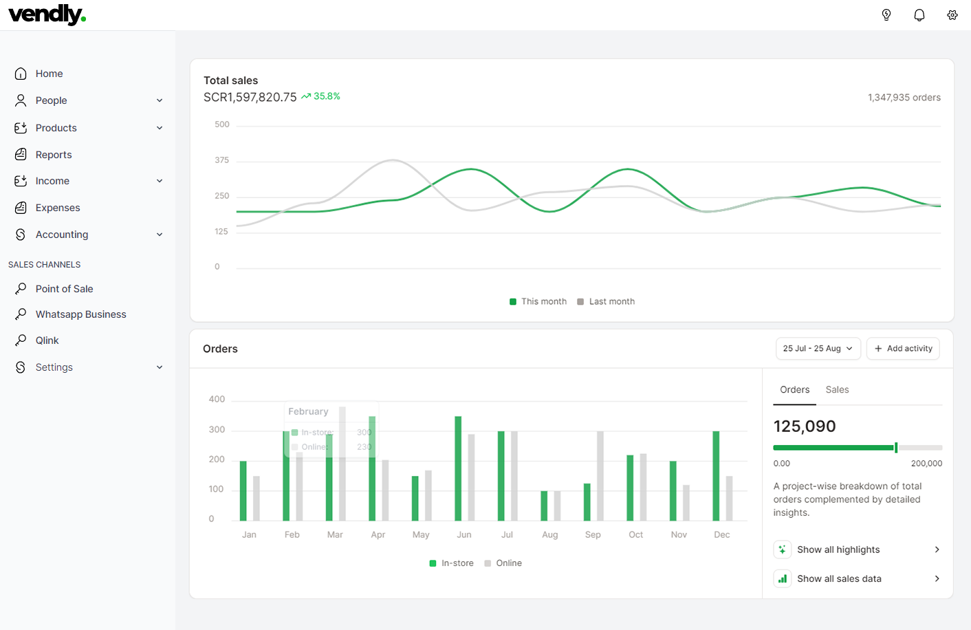Switch to the Sales tab
This screenshot has width=971, height=630.
pyautogui.click(x=837, y=390)
